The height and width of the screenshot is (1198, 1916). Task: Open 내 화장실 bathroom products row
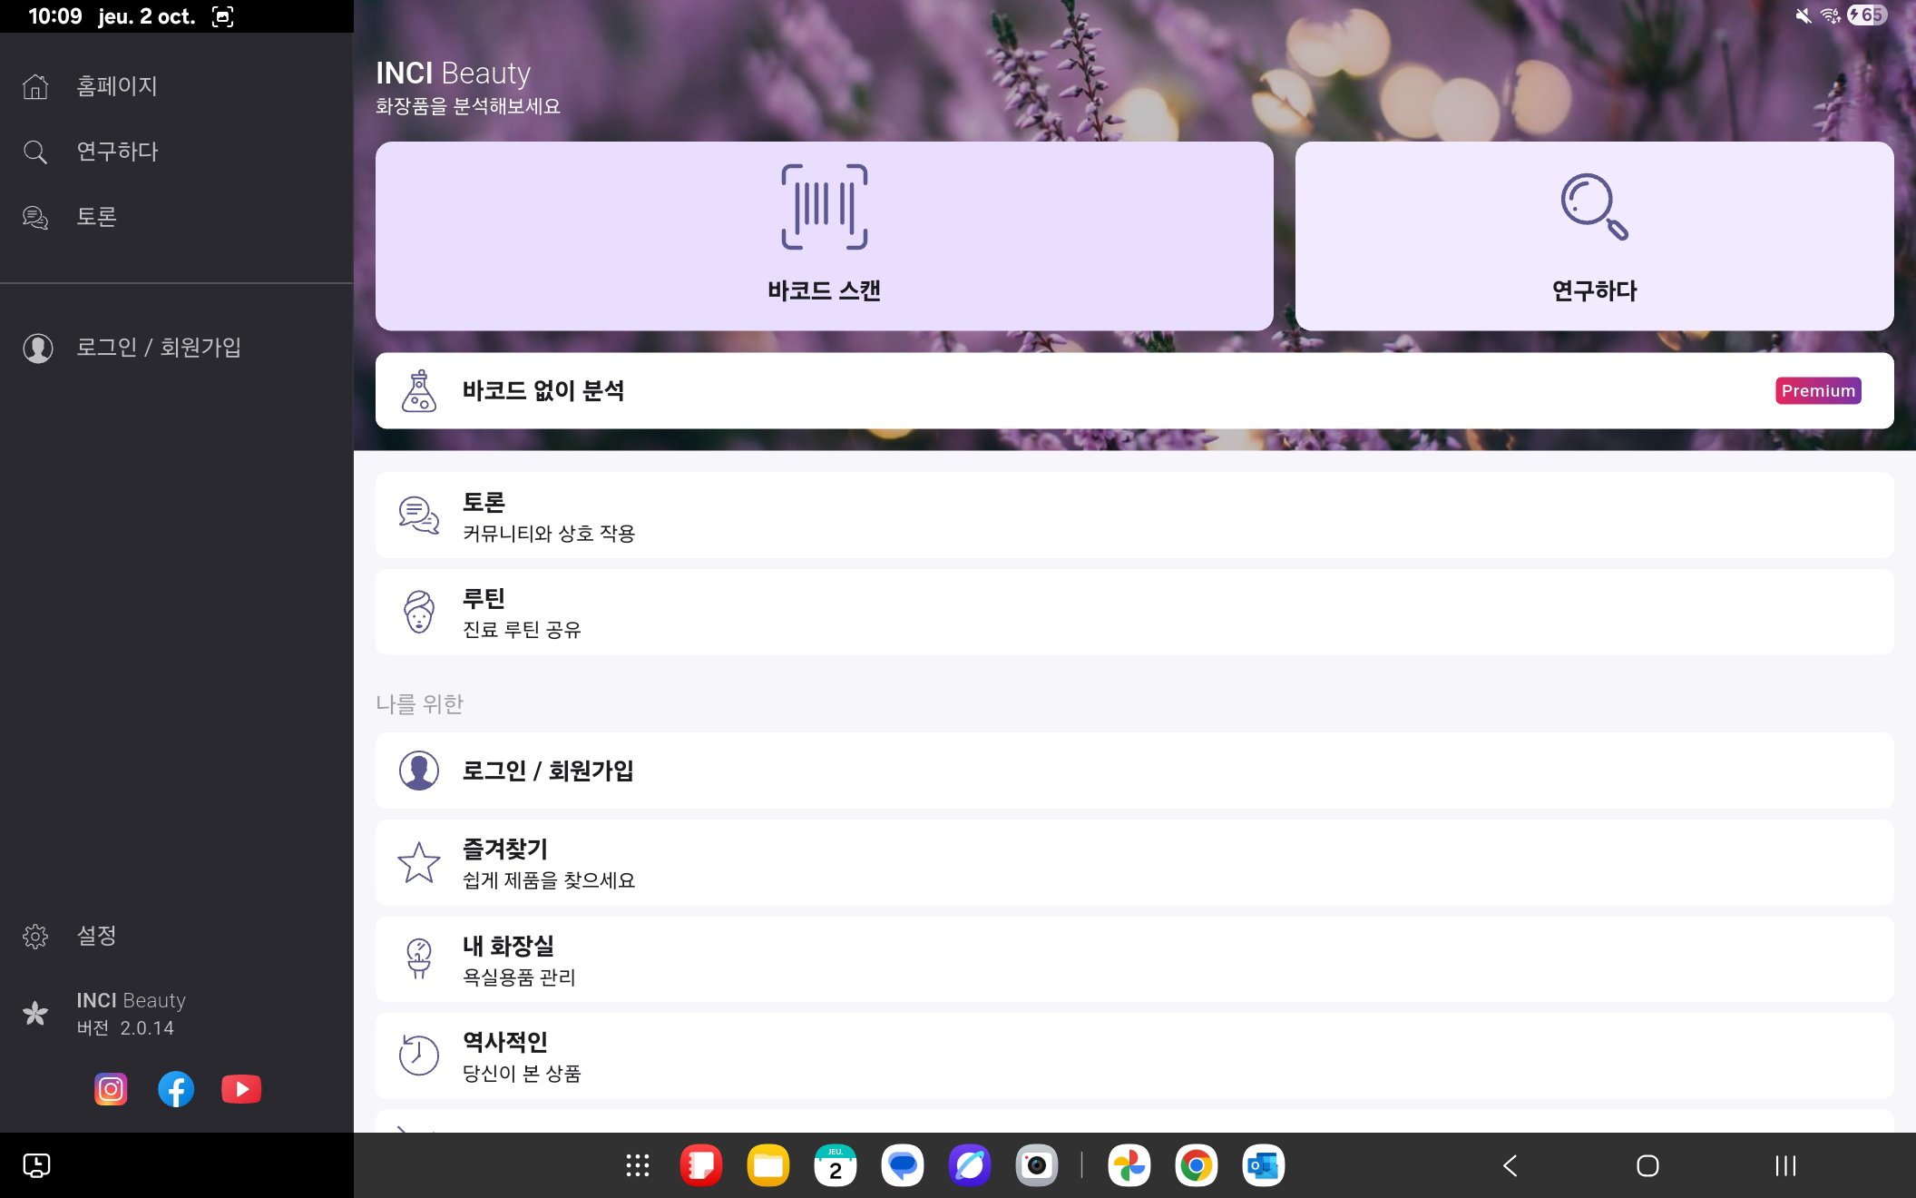[1134, 959]
